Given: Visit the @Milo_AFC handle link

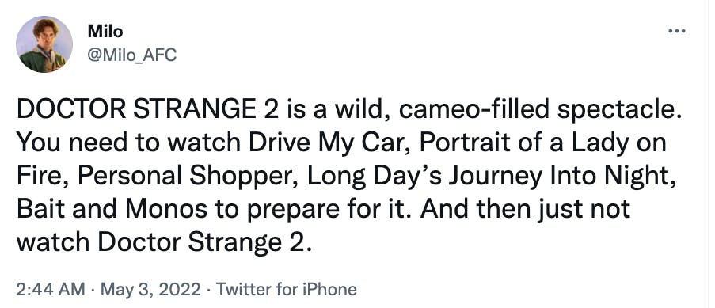Looking at the screenshot, I should click(131, 55).
